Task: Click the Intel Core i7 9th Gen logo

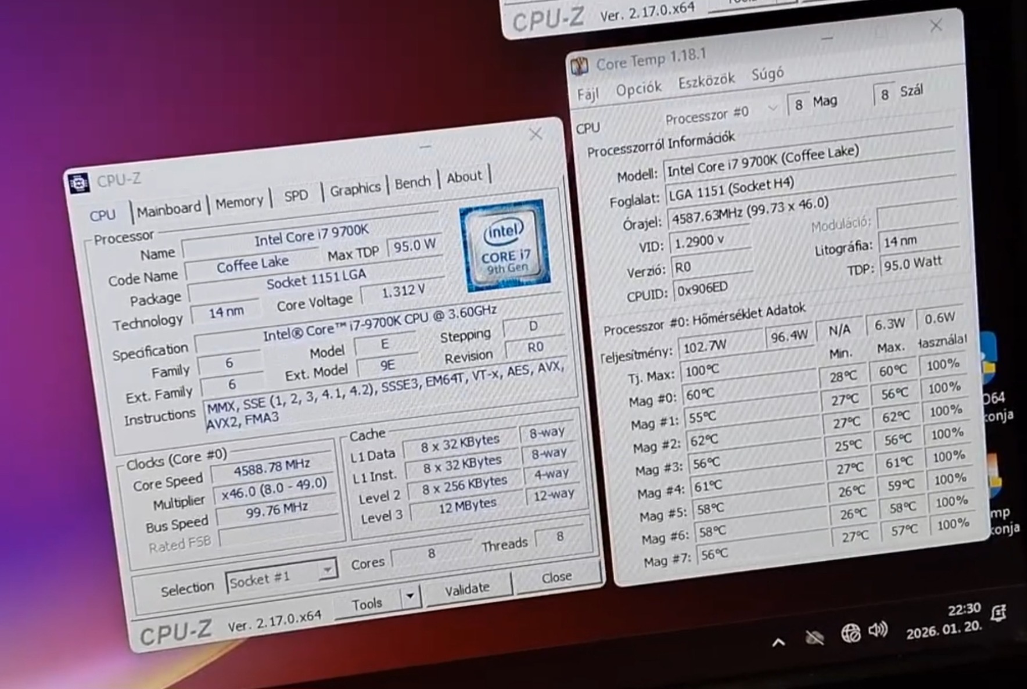Action: pyautogui.click(x=505, y=246)
